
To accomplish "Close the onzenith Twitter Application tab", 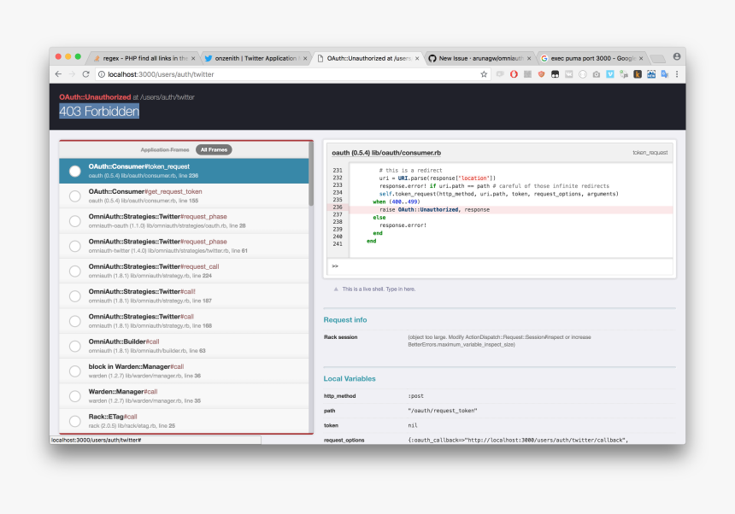I will (308, 58).
